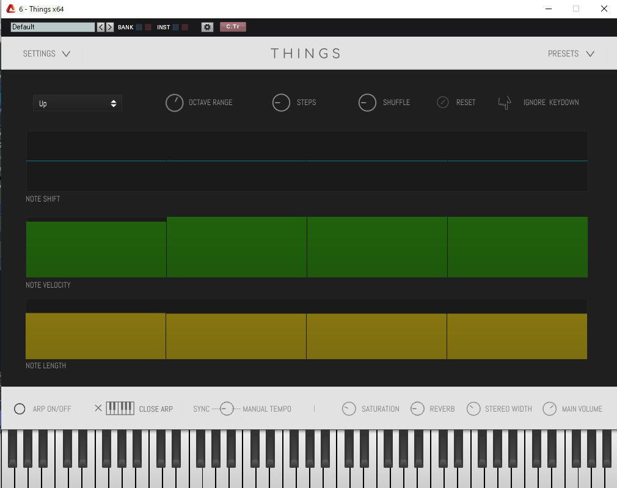Click the Default preset name field

[x=53, y=27]
